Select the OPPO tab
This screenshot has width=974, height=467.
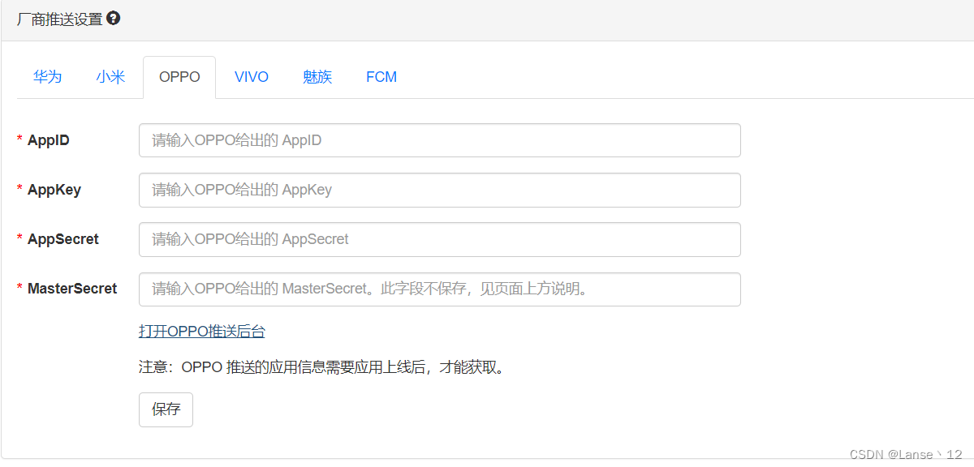pos(179,77)
